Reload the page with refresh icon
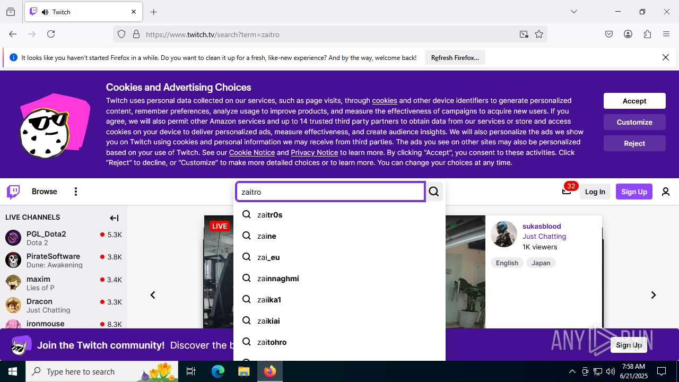The width and height of the screenshot is (679, 382). click(51, 34)
